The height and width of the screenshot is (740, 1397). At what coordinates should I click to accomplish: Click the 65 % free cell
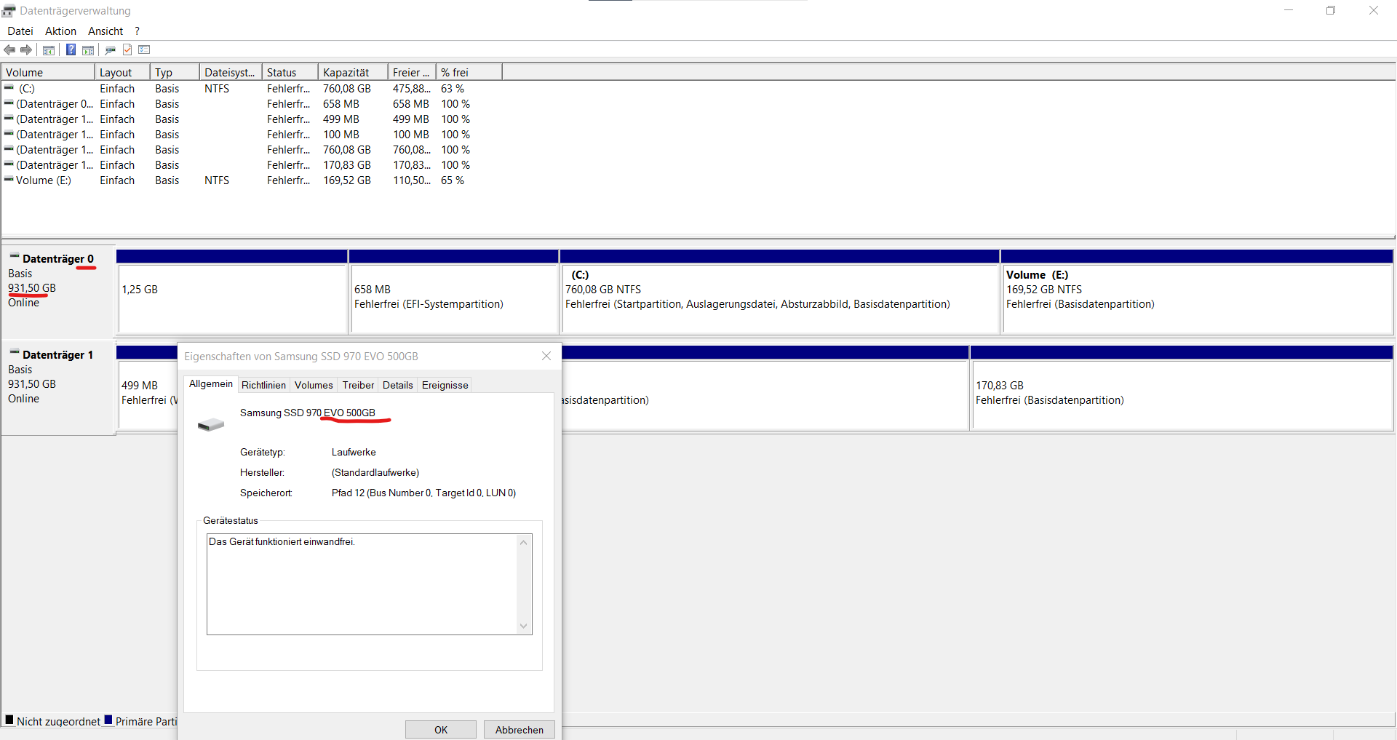pos(453,180)
